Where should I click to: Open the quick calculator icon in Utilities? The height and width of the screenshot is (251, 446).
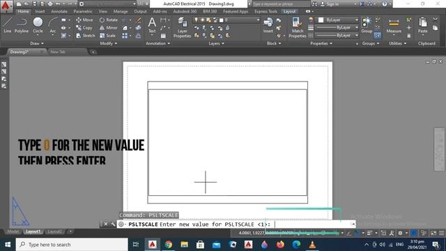[409, 36]
